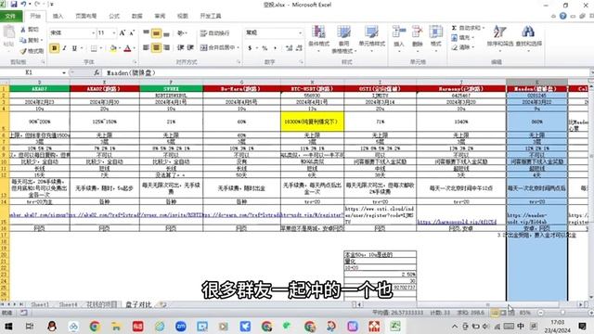The image size is (594, 334).
Task: Click the increase indent icon
Action: (x=190, y=47)
